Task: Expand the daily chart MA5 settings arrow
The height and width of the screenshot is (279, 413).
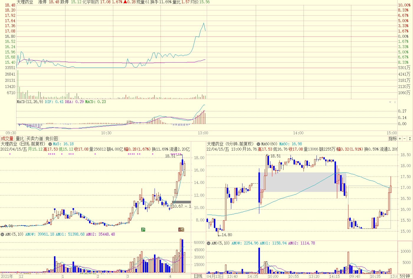Action: click(50, 144)
